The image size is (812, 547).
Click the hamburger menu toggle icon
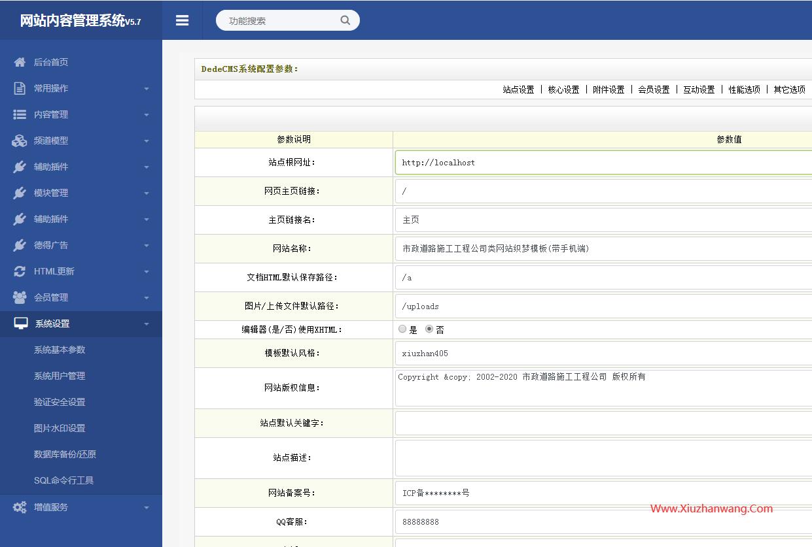pos(182,20)
